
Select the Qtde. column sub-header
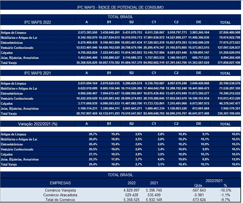tap(198, 186)
